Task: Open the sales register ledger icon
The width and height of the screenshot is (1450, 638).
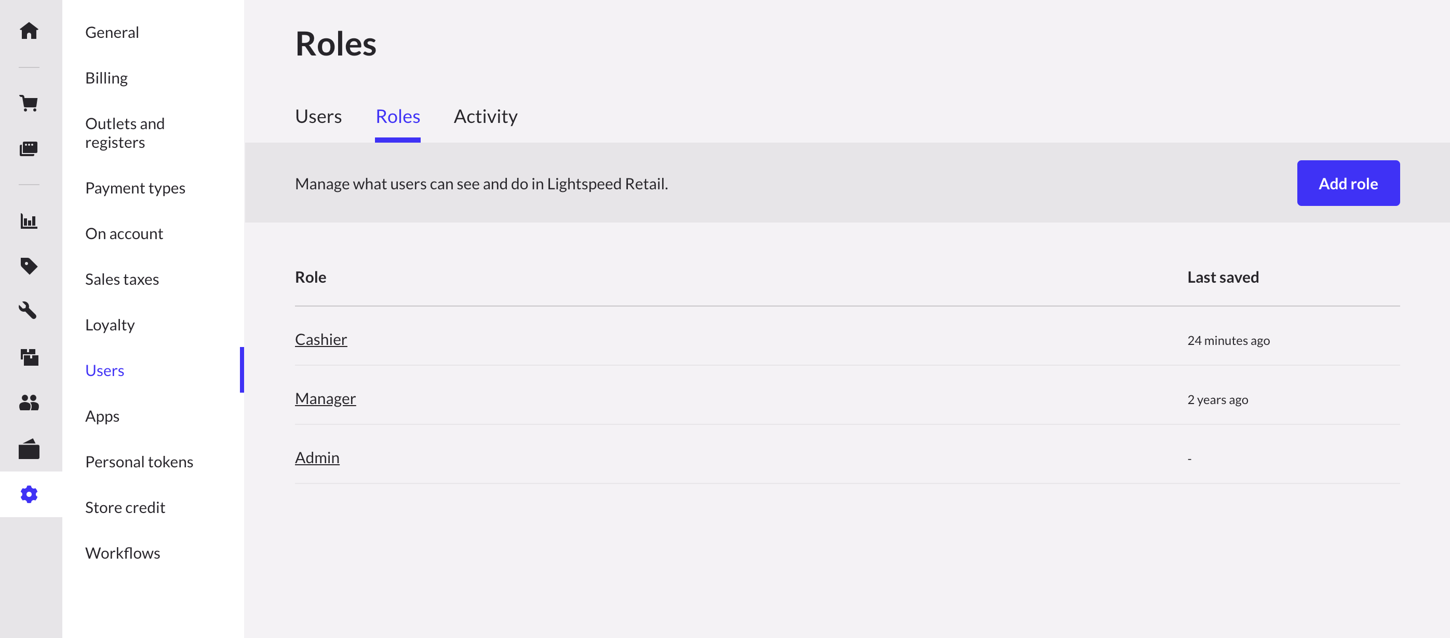Action: coord(29,149)
